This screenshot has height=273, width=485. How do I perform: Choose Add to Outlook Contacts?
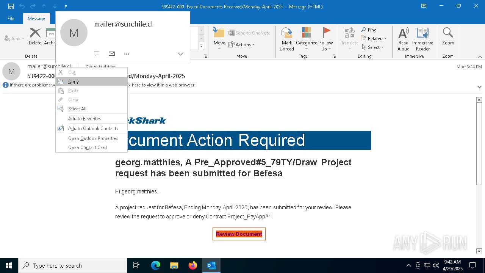click(91, 129)
